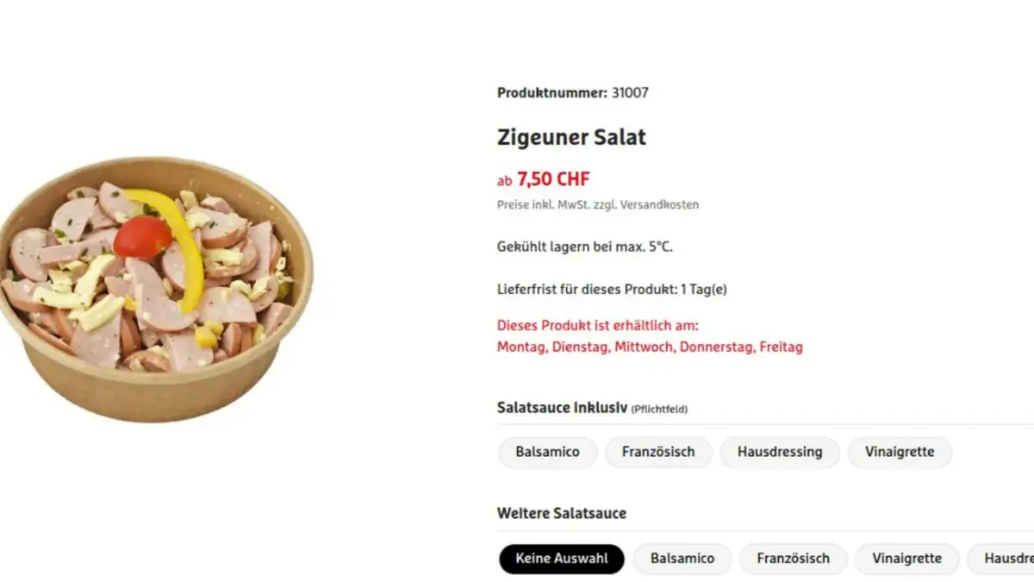Choose Französisch under Weitere Salatsauce
Image resolution: width=1034 pixels, height=582 pixels.
[793, 559]
